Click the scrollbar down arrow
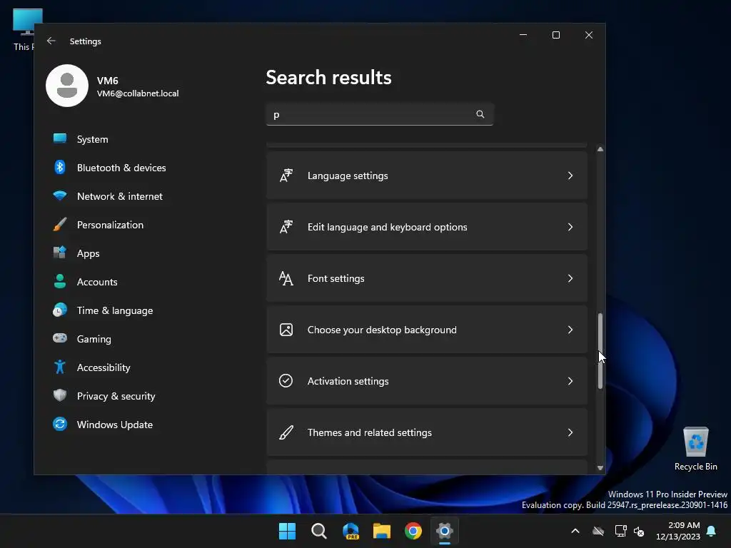This screenshot has width=731, height=548. click(x=600, y=468)
